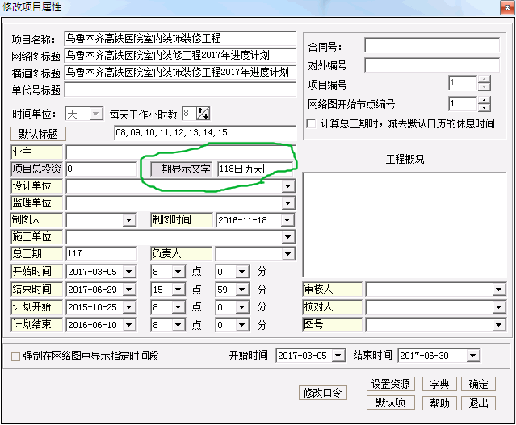Open the 计划结束 minute dropdown
This screenshot has height=425, width=516.
tap(242, 325)
